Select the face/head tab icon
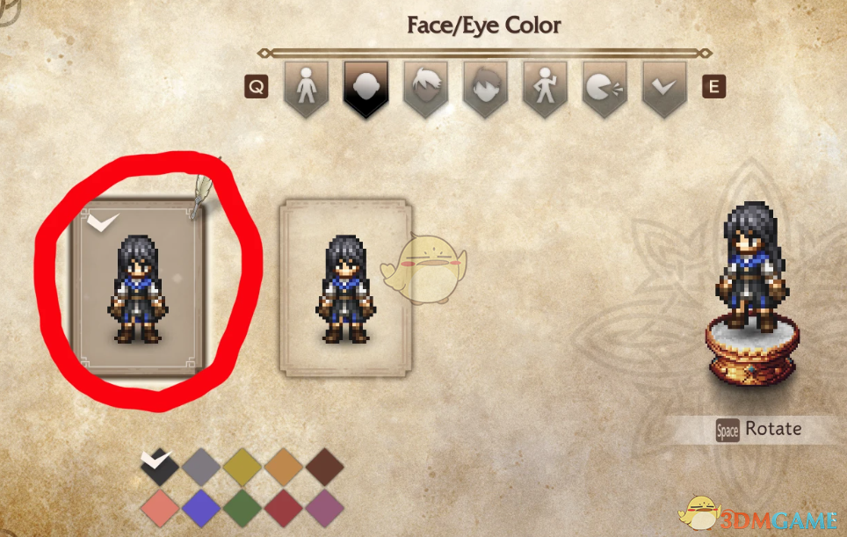This screenshot has width=847, height=537. [366, 88]
